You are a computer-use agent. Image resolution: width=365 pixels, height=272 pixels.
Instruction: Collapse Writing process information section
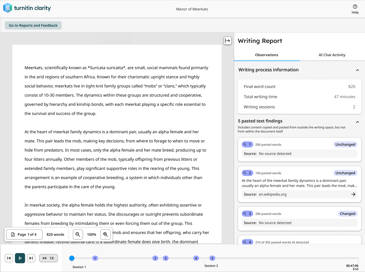(357, 70)
